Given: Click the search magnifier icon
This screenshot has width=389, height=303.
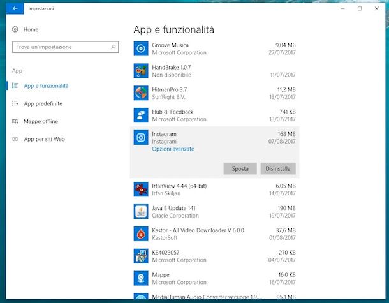Looking at the screenshot, I should click(x=113, y=47).
